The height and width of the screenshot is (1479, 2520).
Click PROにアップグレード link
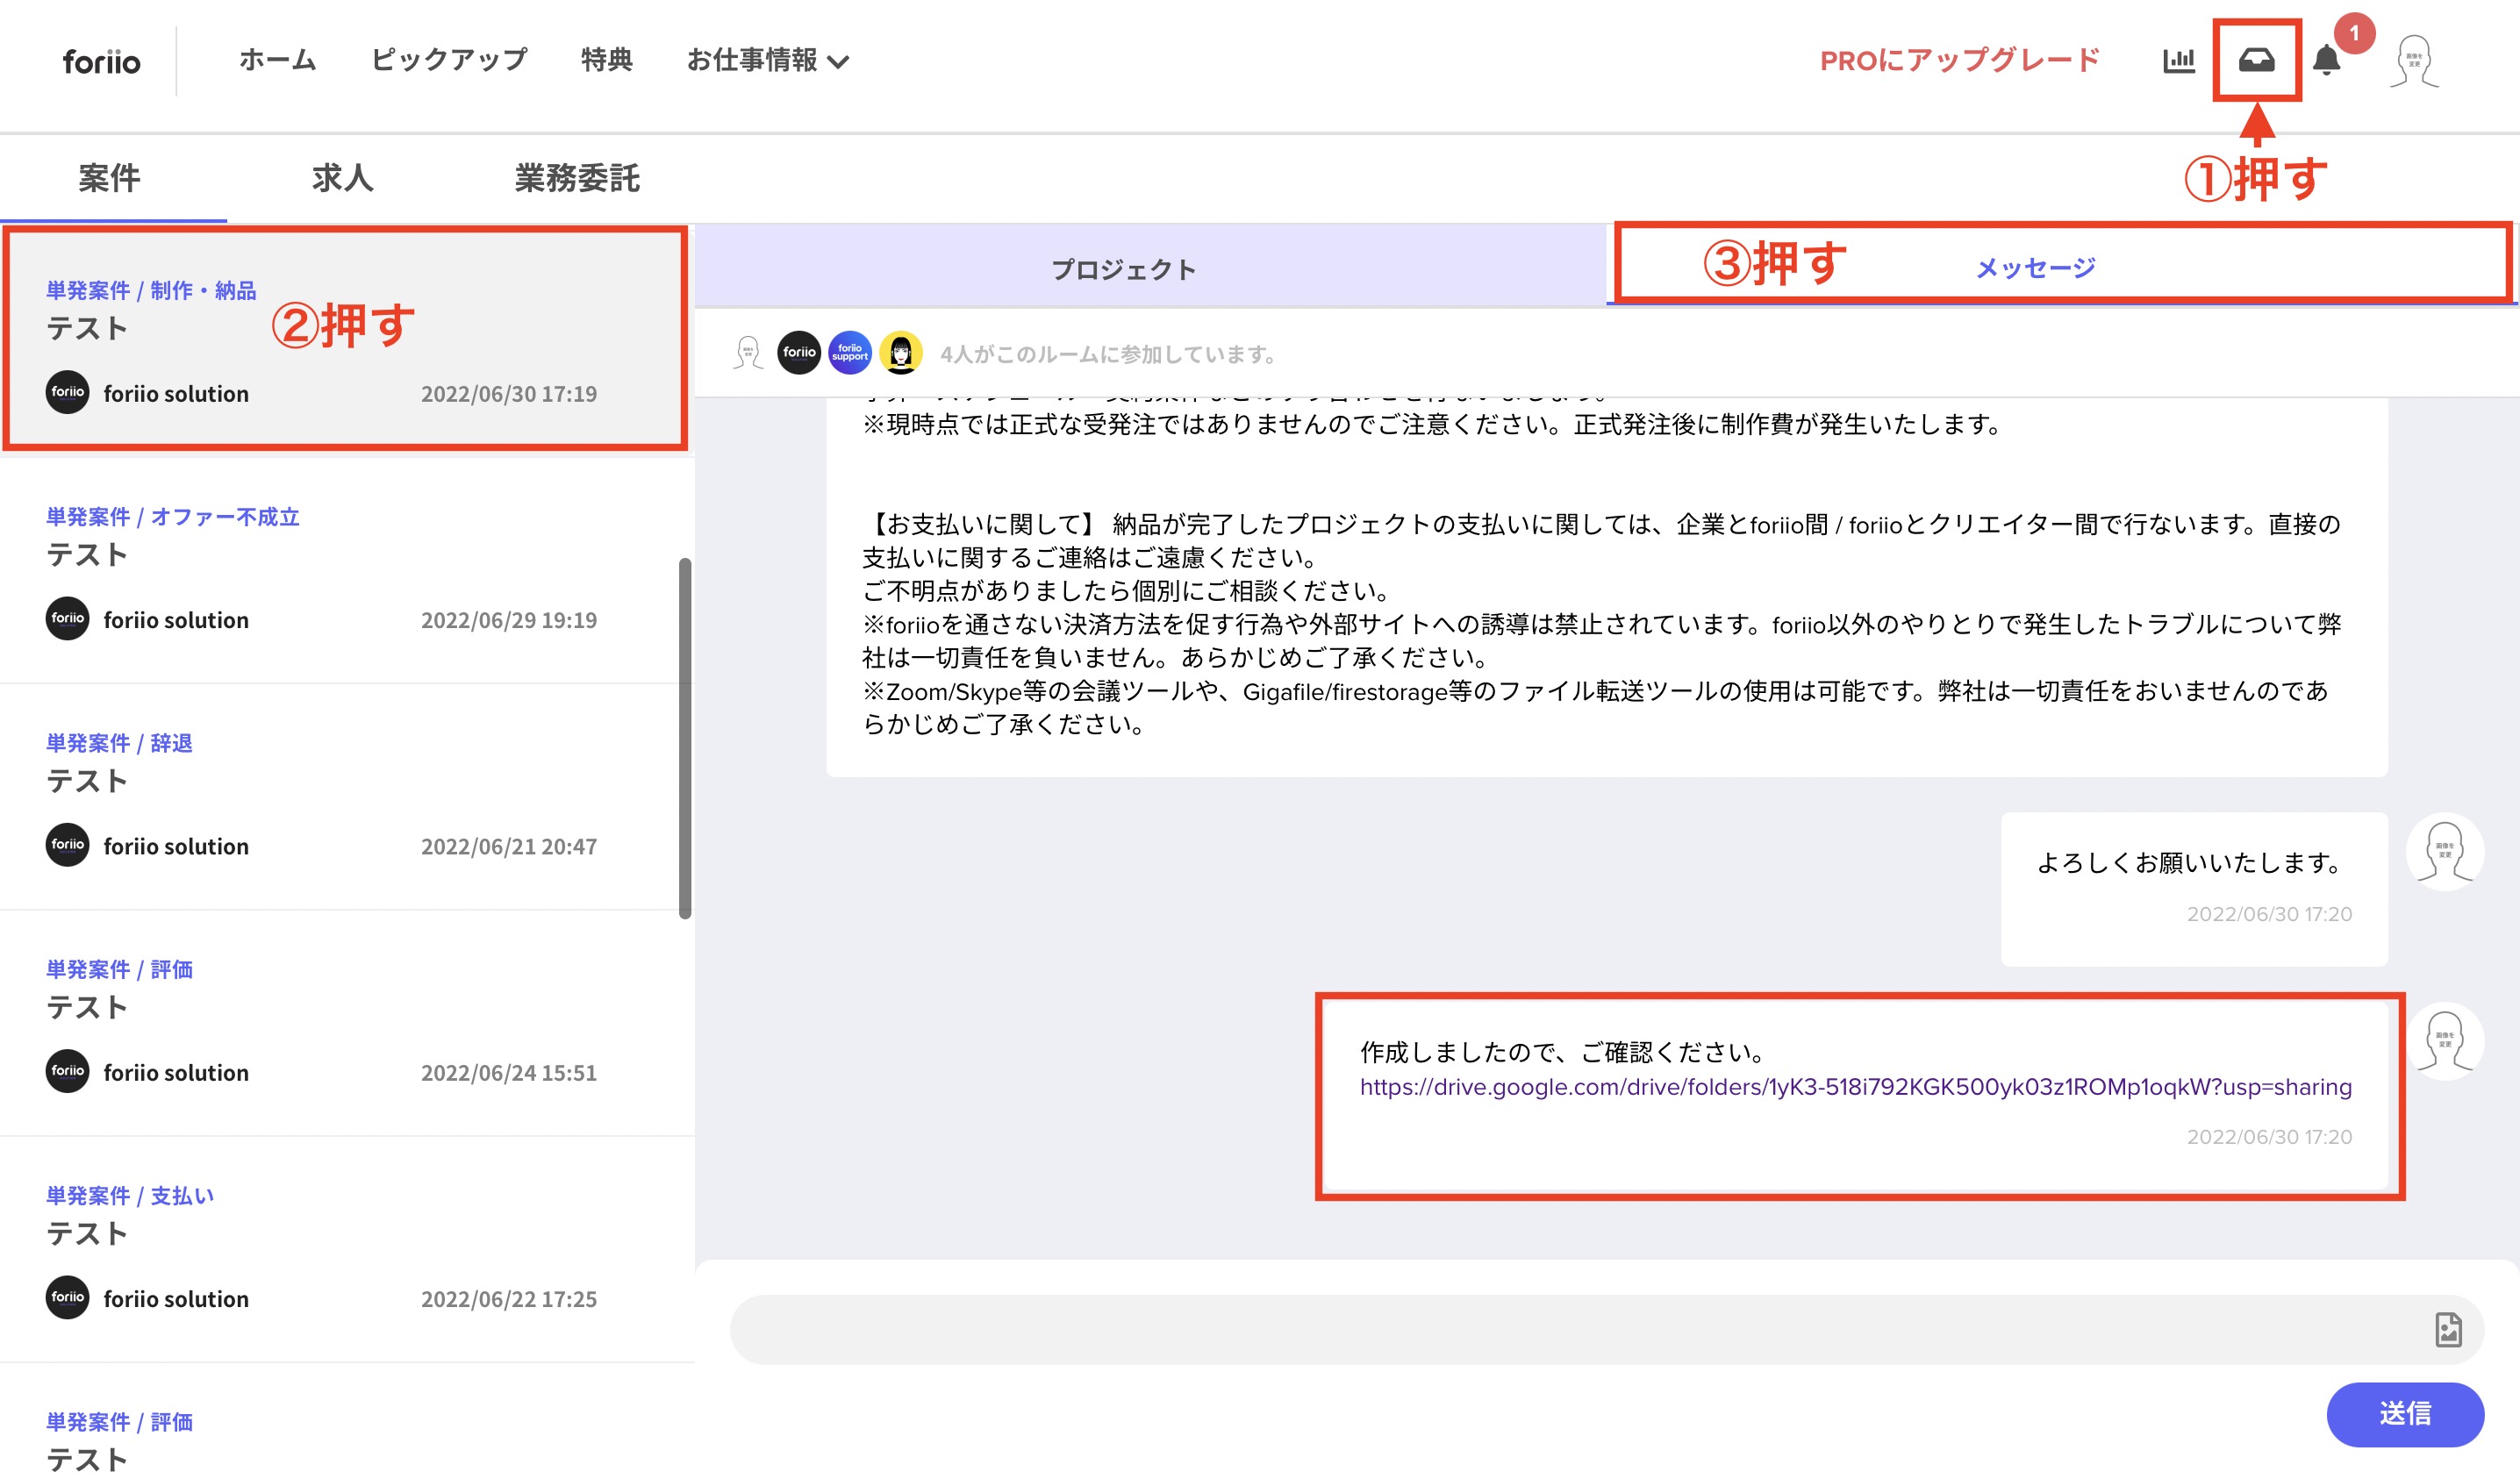tap(1959, 61)
